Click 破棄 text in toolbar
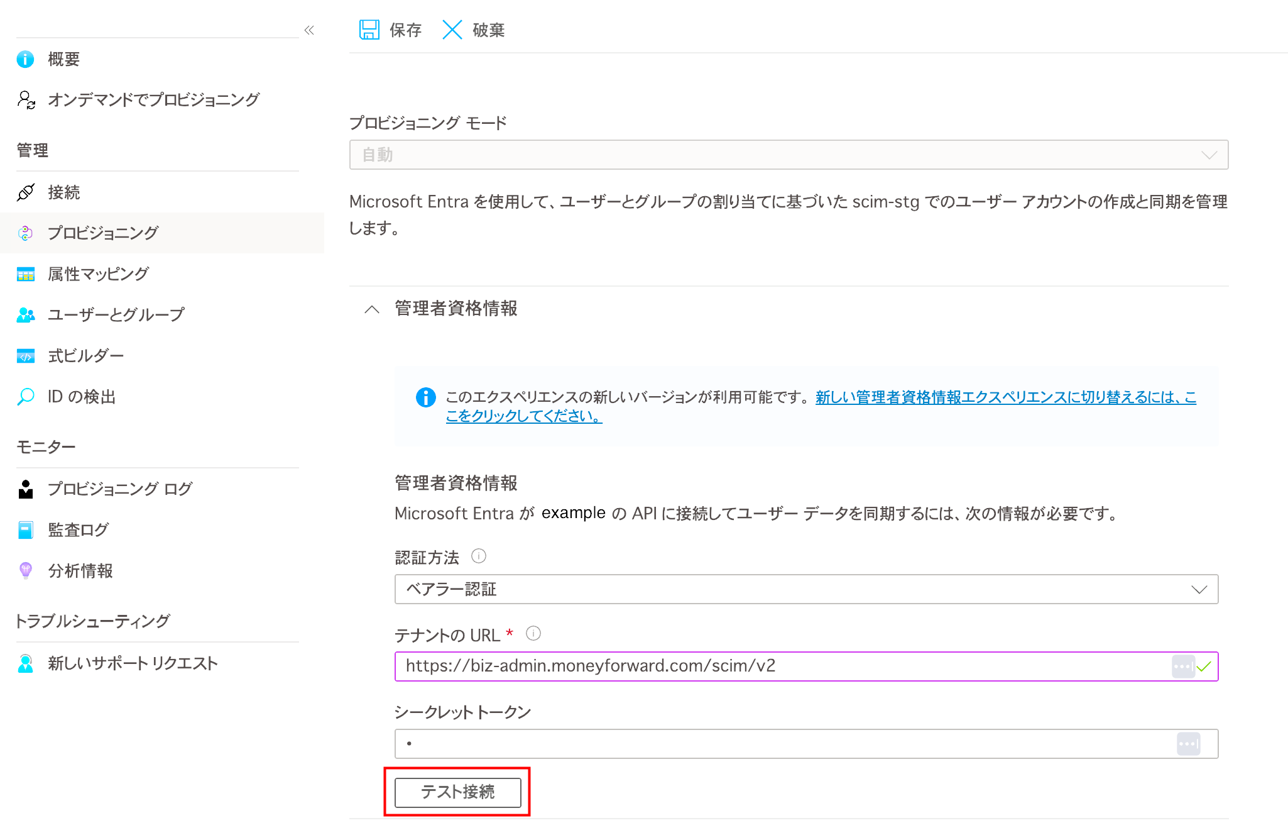Screen dimensions: 1288x835 [x=489, y=30]
